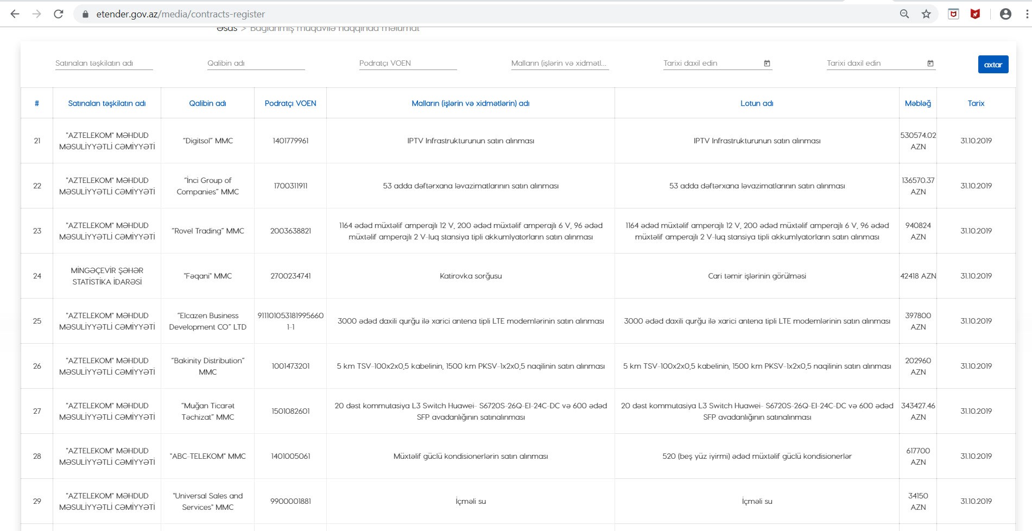Click the browser address bar URL
Image resolution: width=1032 pixels, height=531 pixels.
pyautogui.click(x=181, y=14)
